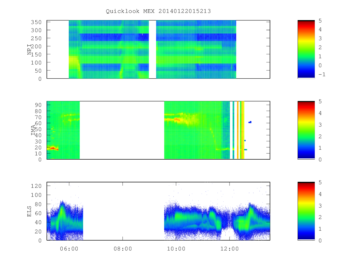Click the -1 label on NPI colorbar

pos(322,74)
